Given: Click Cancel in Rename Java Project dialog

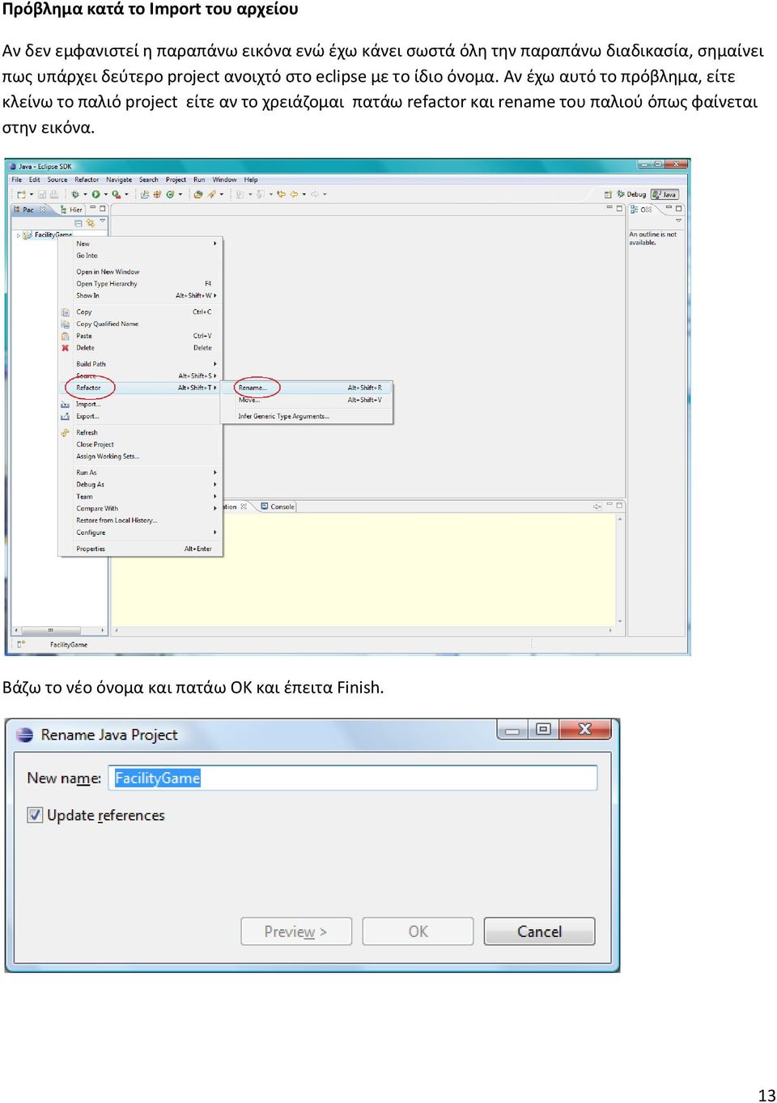Looking at the screenshot, I should coord(539,931).
